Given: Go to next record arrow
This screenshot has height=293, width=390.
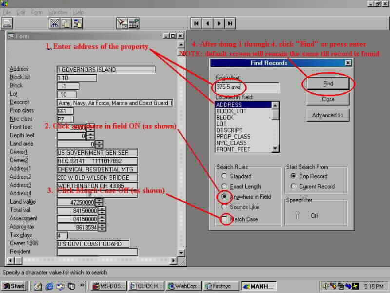Looking at the screenshot, I should [x=219, y=23].
